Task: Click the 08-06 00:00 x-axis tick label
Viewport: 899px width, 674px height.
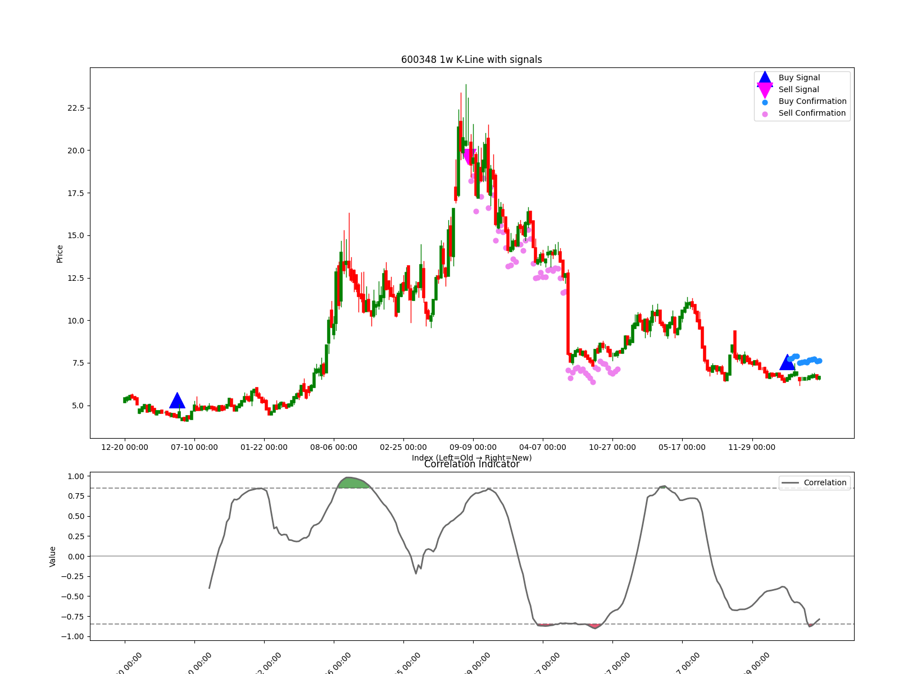Action: pyautogui.click(x=334, y=448)
